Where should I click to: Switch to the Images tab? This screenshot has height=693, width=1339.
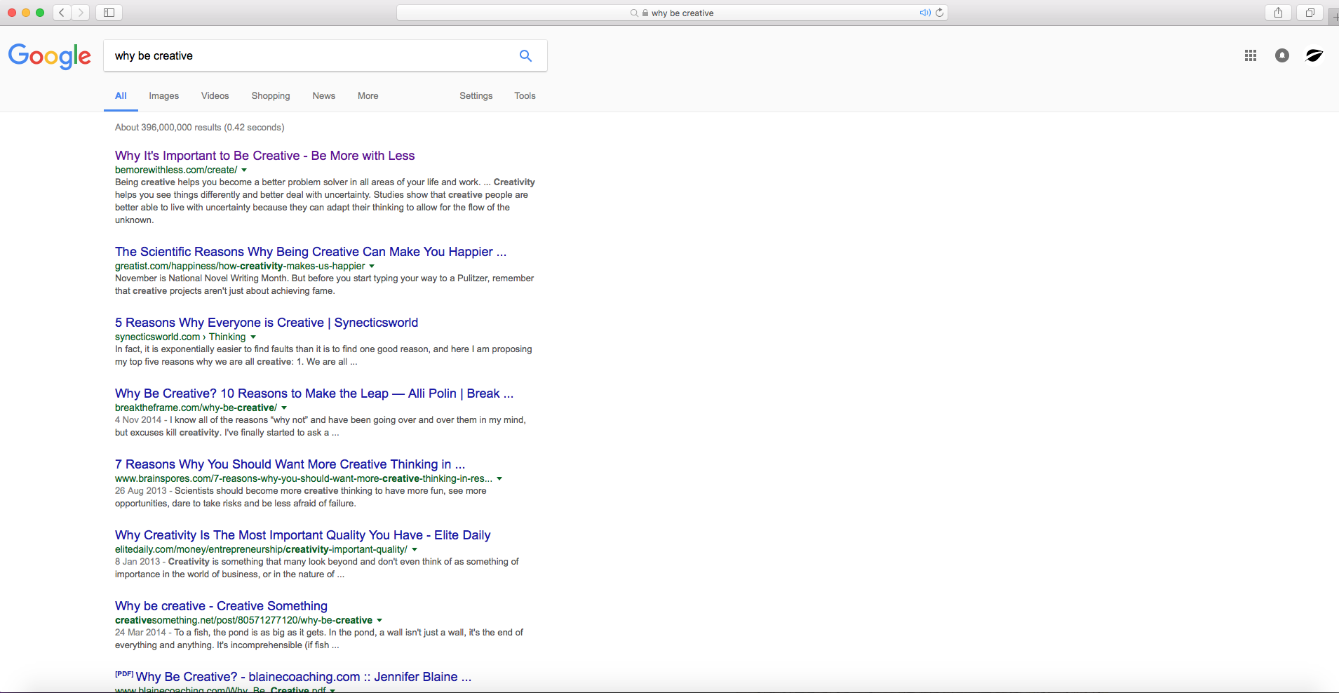(x=163, y=96)
